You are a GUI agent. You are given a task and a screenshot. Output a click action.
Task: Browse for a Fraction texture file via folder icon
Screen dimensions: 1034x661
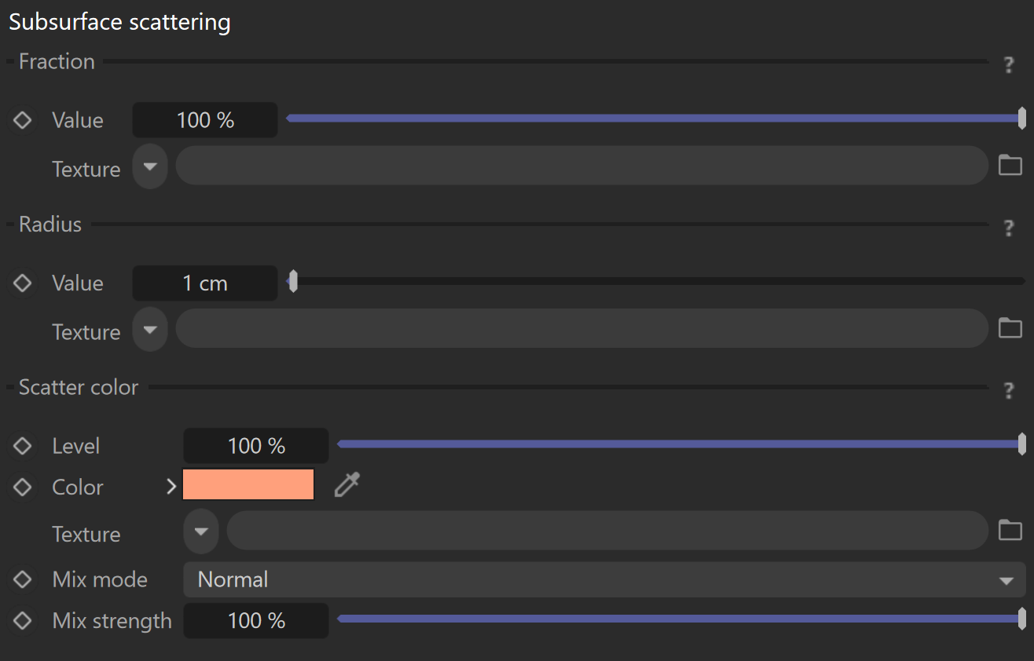click(x=1010, y=165)
